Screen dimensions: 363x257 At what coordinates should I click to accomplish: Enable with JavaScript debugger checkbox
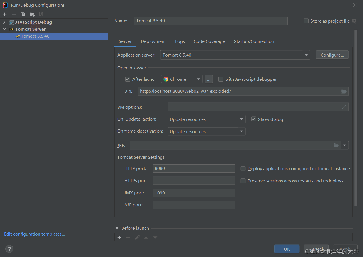[221, 79]
